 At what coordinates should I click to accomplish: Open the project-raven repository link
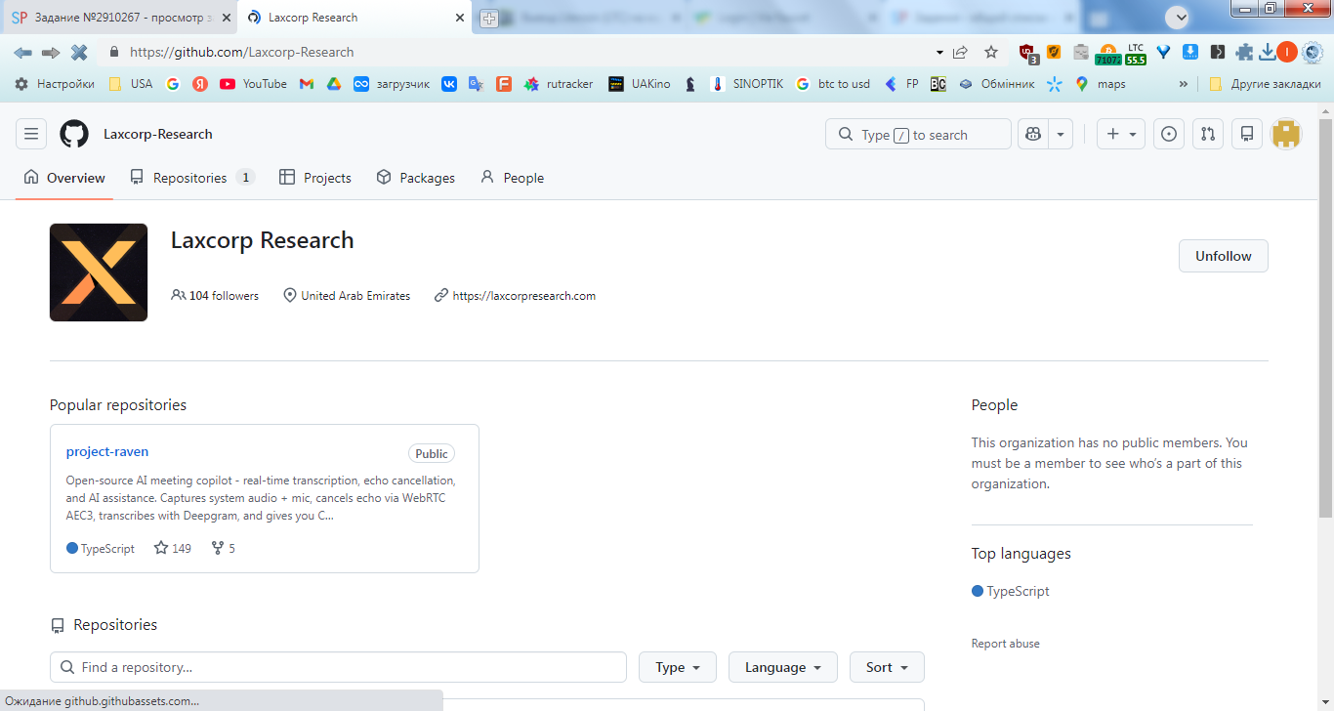pyautogui.click(x=107, y=451)
